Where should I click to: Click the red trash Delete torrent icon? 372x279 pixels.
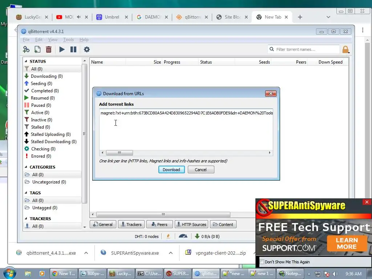coord(49,49)
